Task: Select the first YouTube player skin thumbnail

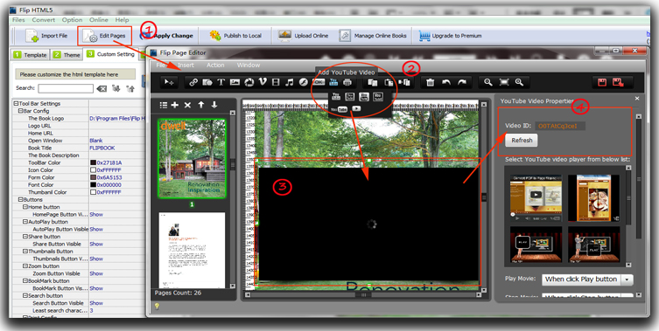Action: 536,197
